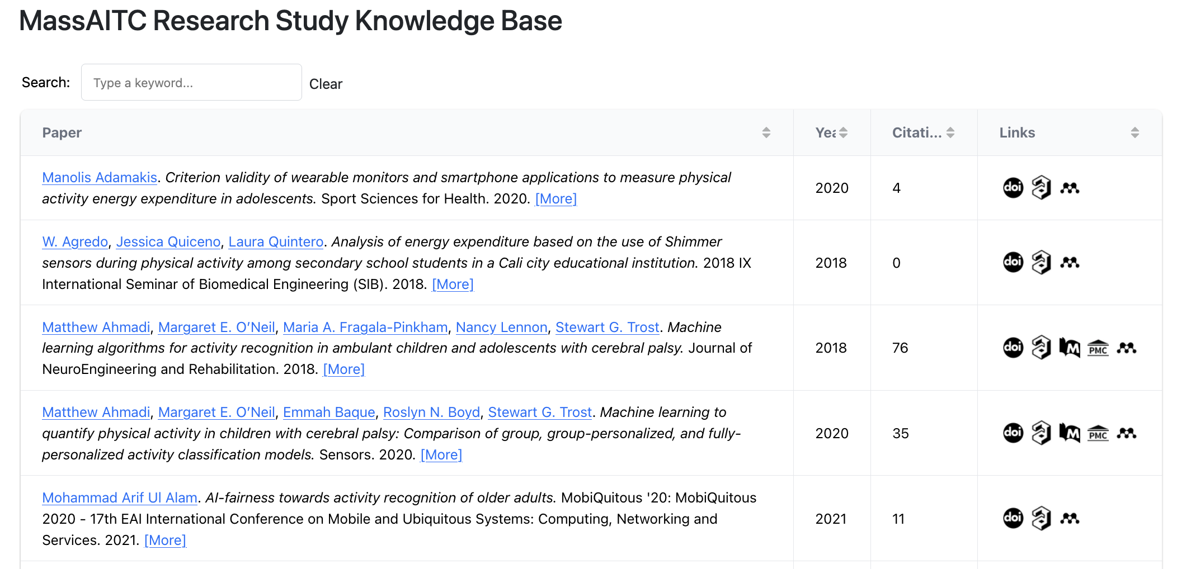Open author Mohammad Arif Ul Alam link

point(120,497)
